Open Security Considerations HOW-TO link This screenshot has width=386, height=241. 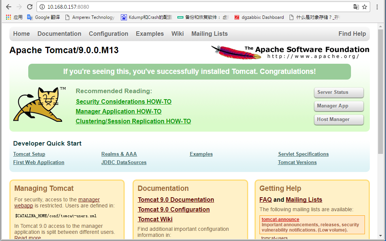point(124,101)
